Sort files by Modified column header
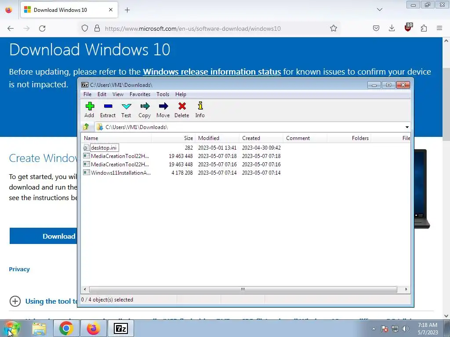The image size is (450, 337). 217,138
